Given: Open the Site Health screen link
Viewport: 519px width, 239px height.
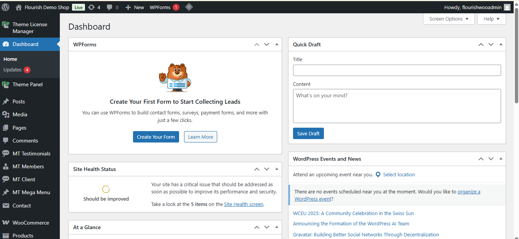Looking at the screenshot, I should (243, 204).
